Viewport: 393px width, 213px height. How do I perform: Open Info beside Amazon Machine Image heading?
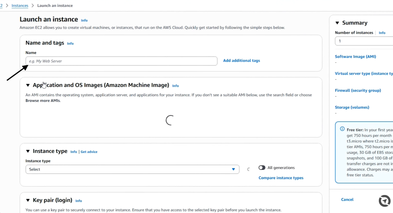coord(176,86)
